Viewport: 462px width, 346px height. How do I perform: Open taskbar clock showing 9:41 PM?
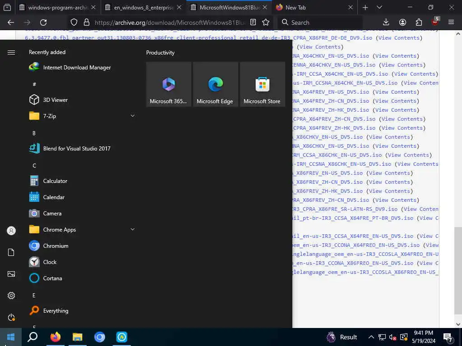click(x=423, y=337)
